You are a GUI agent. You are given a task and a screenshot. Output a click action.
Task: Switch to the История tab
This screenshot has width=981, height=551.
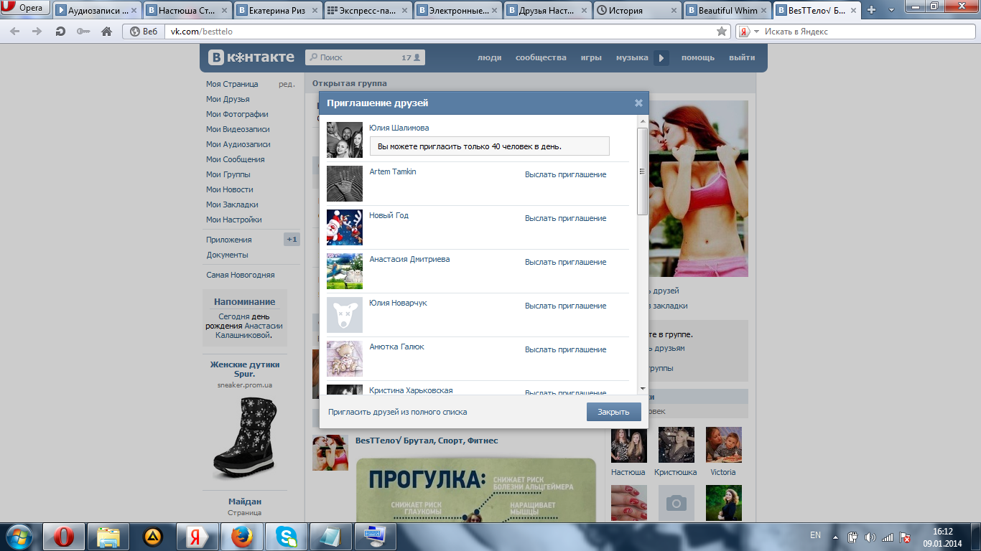tap(638, 10)
